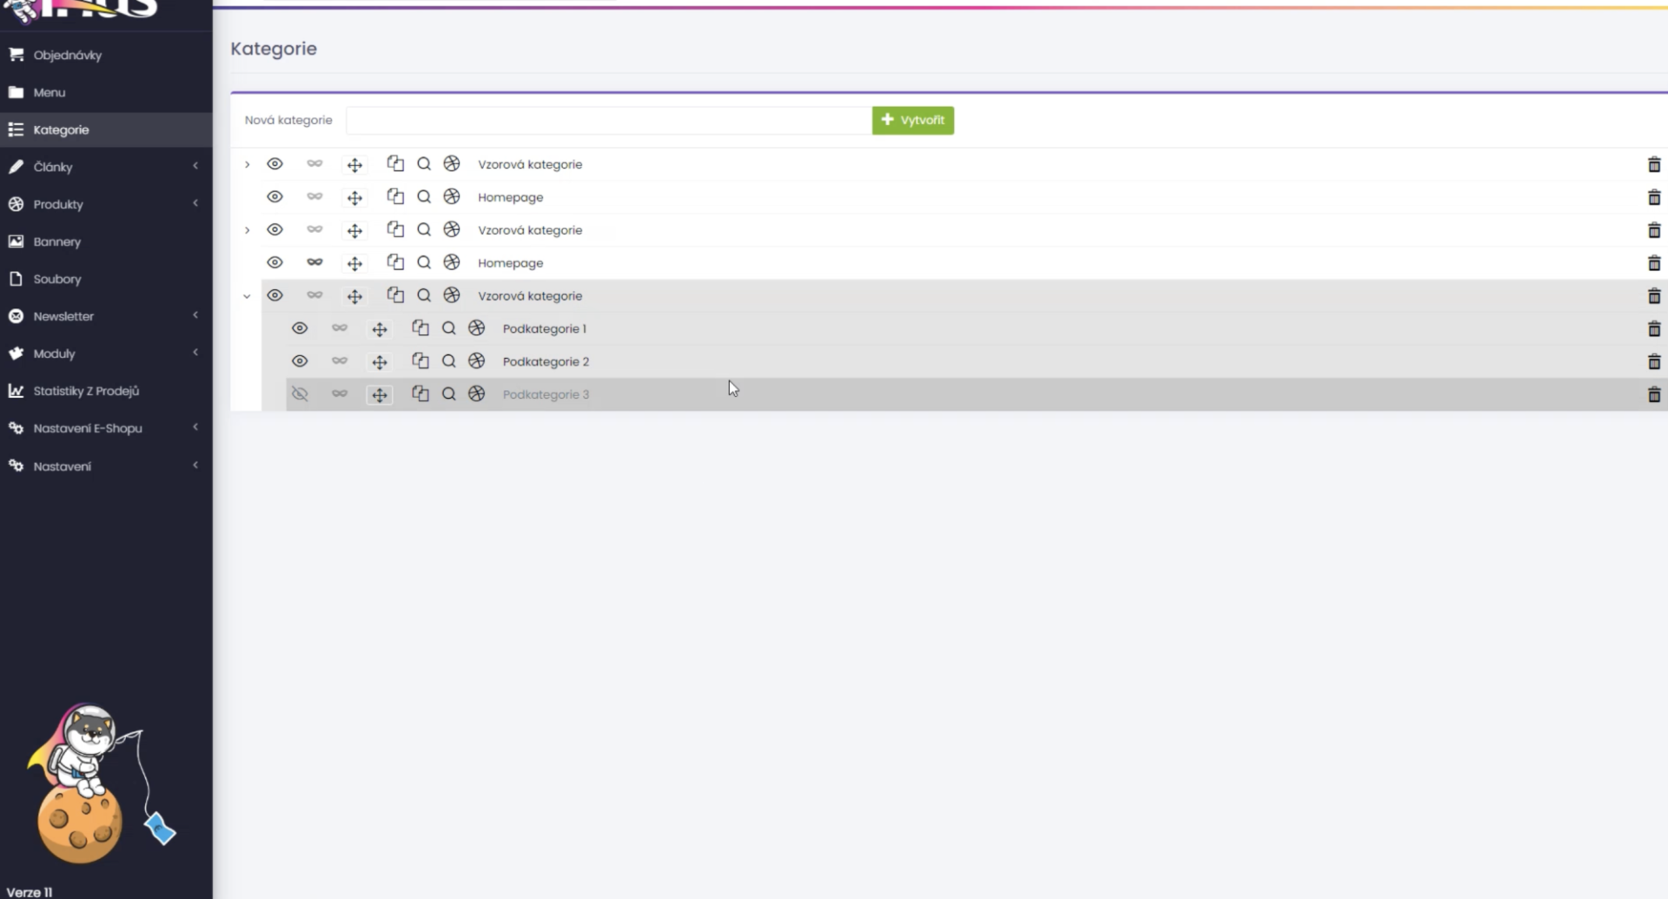Toggle eye icon of first Homepage row
Viewport: 1668px width, 899px height.
275,197
